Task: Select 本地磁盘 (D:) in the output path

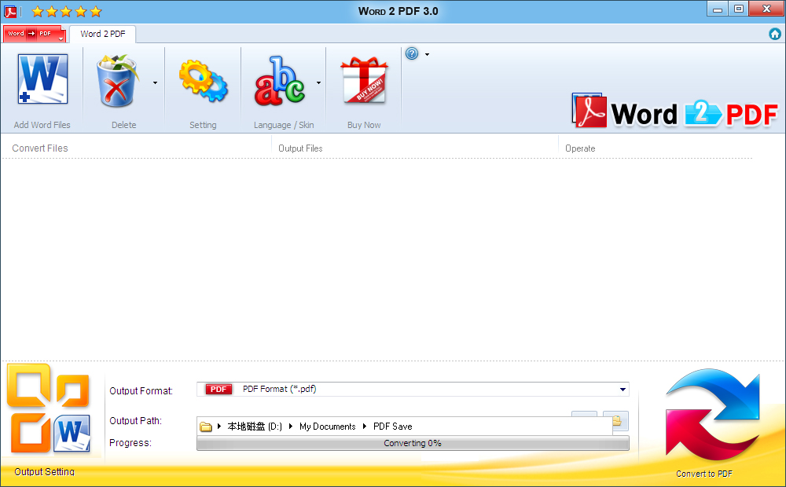Action: pos(255,427)
